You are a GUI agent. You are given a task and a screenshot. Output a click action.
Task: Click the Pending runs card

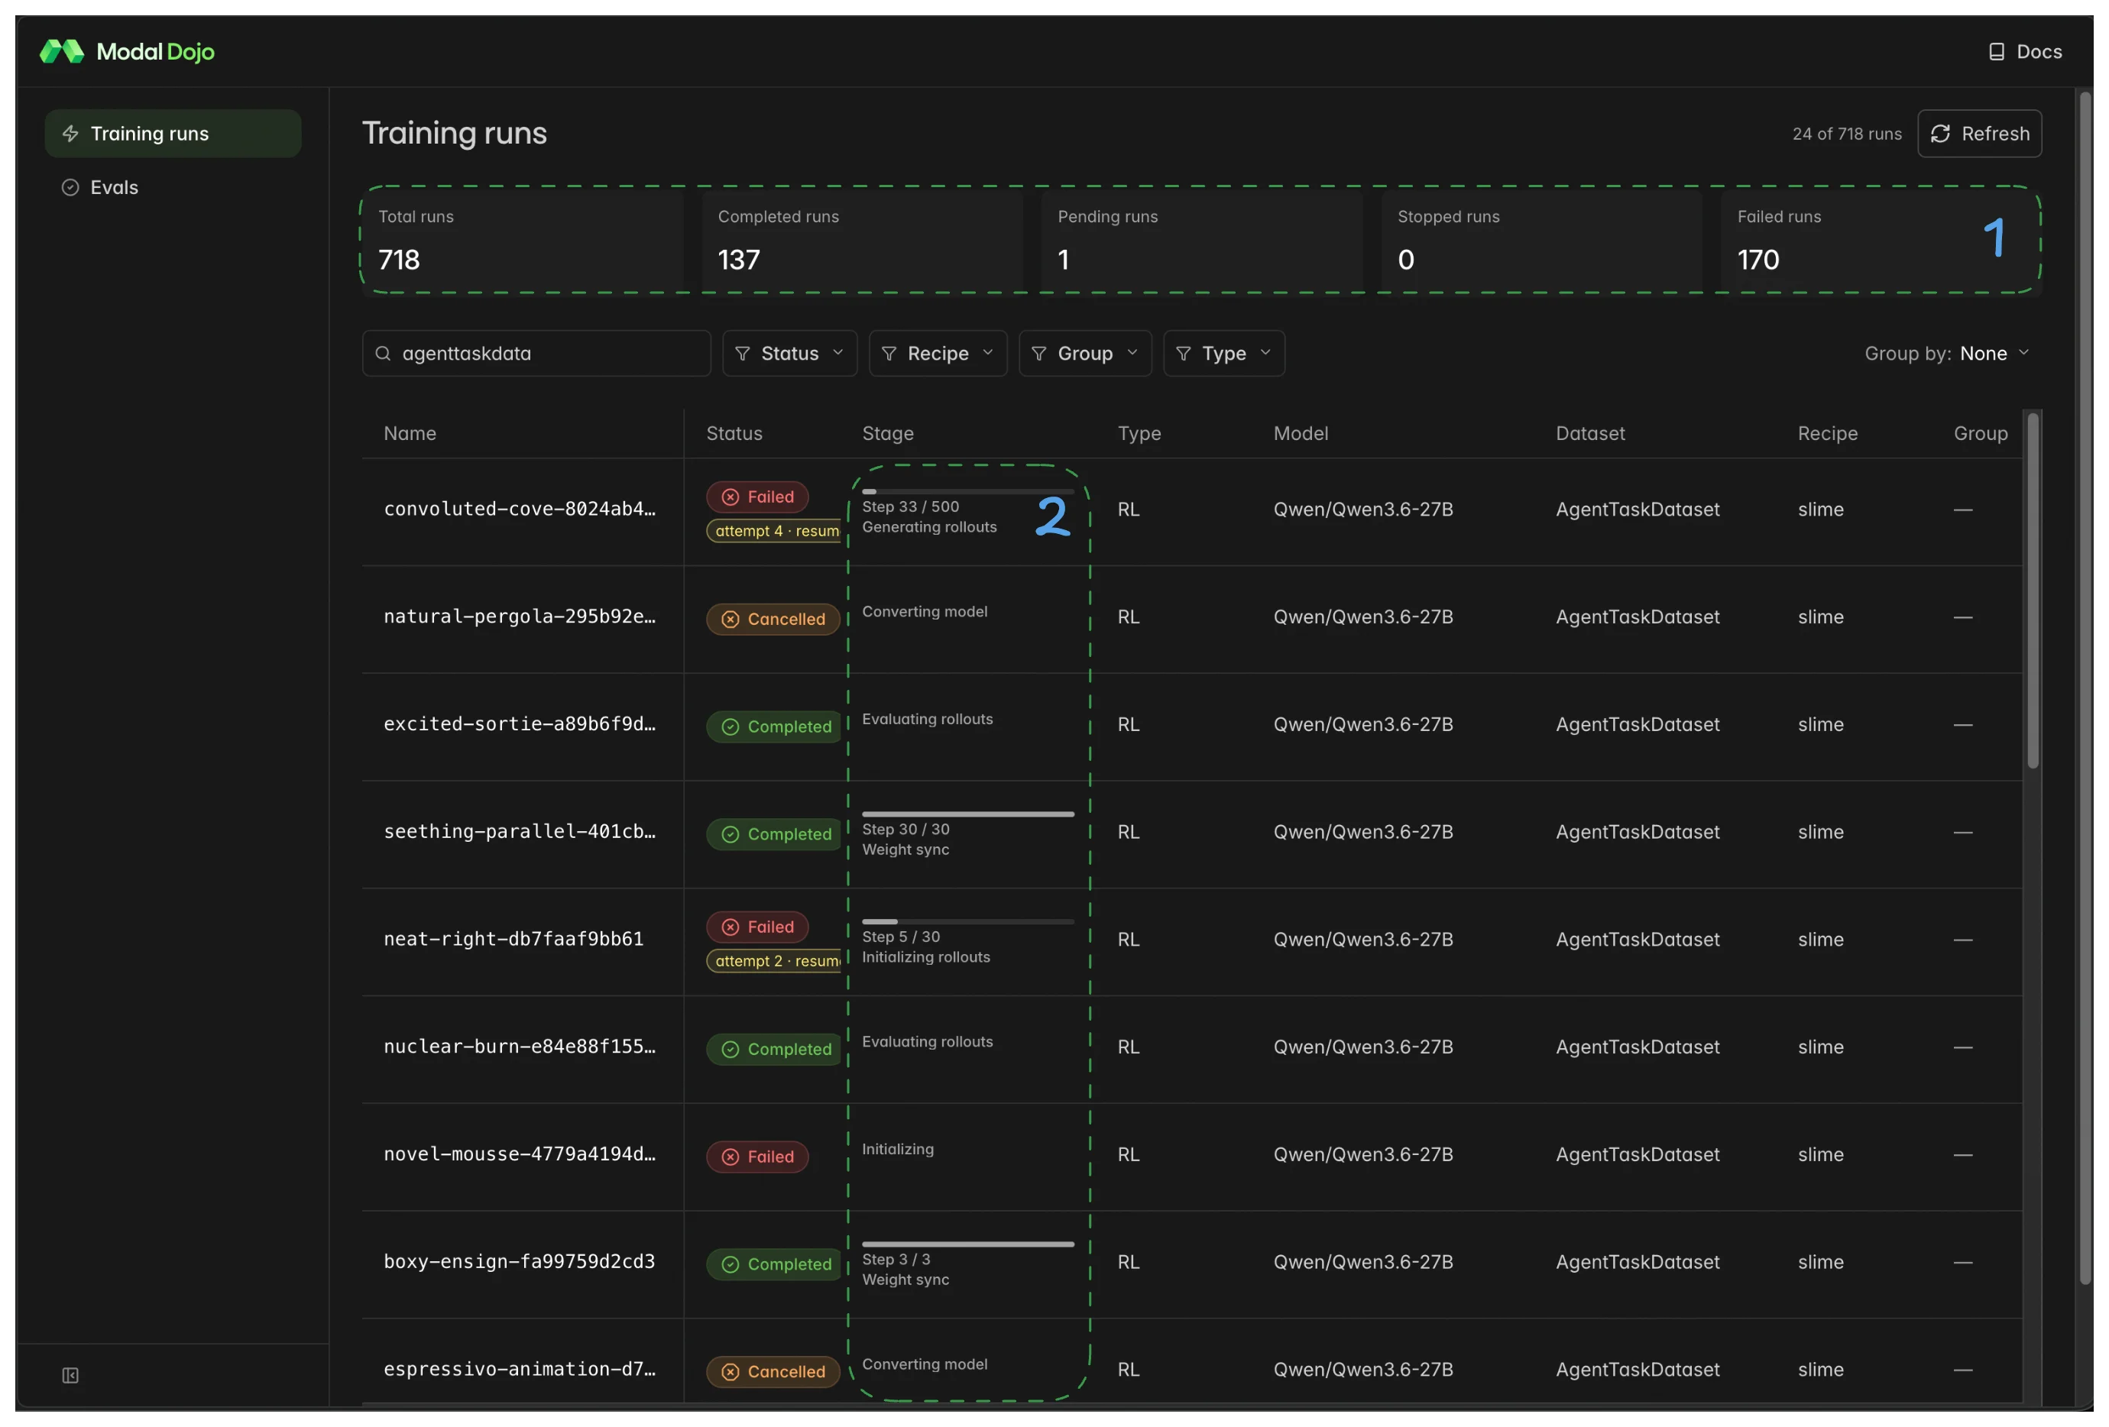(1201, 241)
